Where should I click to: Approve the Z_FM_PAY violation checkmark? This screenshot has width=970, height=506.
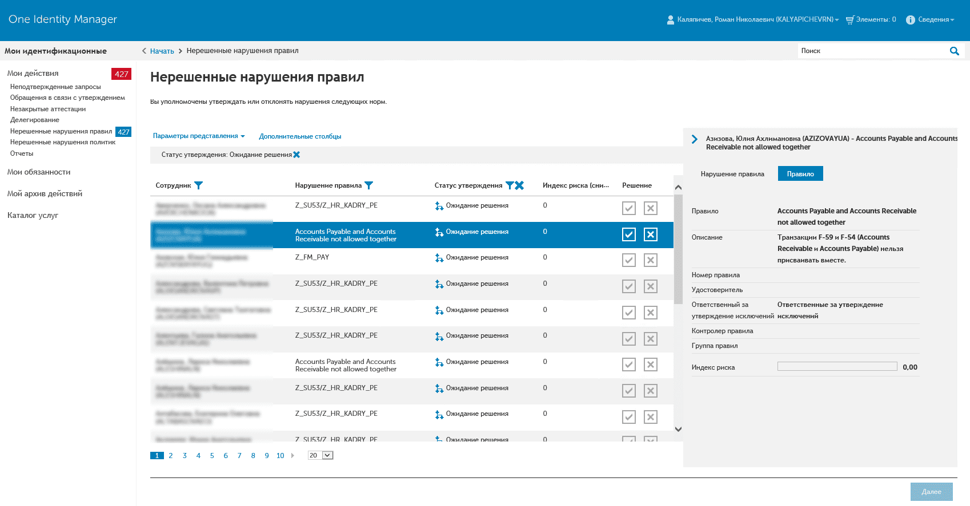(x=628, y=261)
